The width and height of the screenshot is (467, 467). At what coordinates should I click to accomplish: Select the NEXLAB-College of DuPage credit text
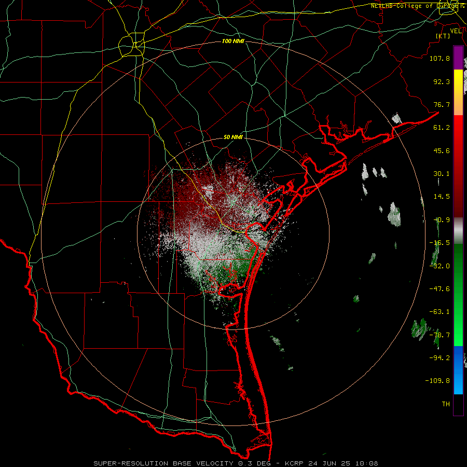[417, 6]
